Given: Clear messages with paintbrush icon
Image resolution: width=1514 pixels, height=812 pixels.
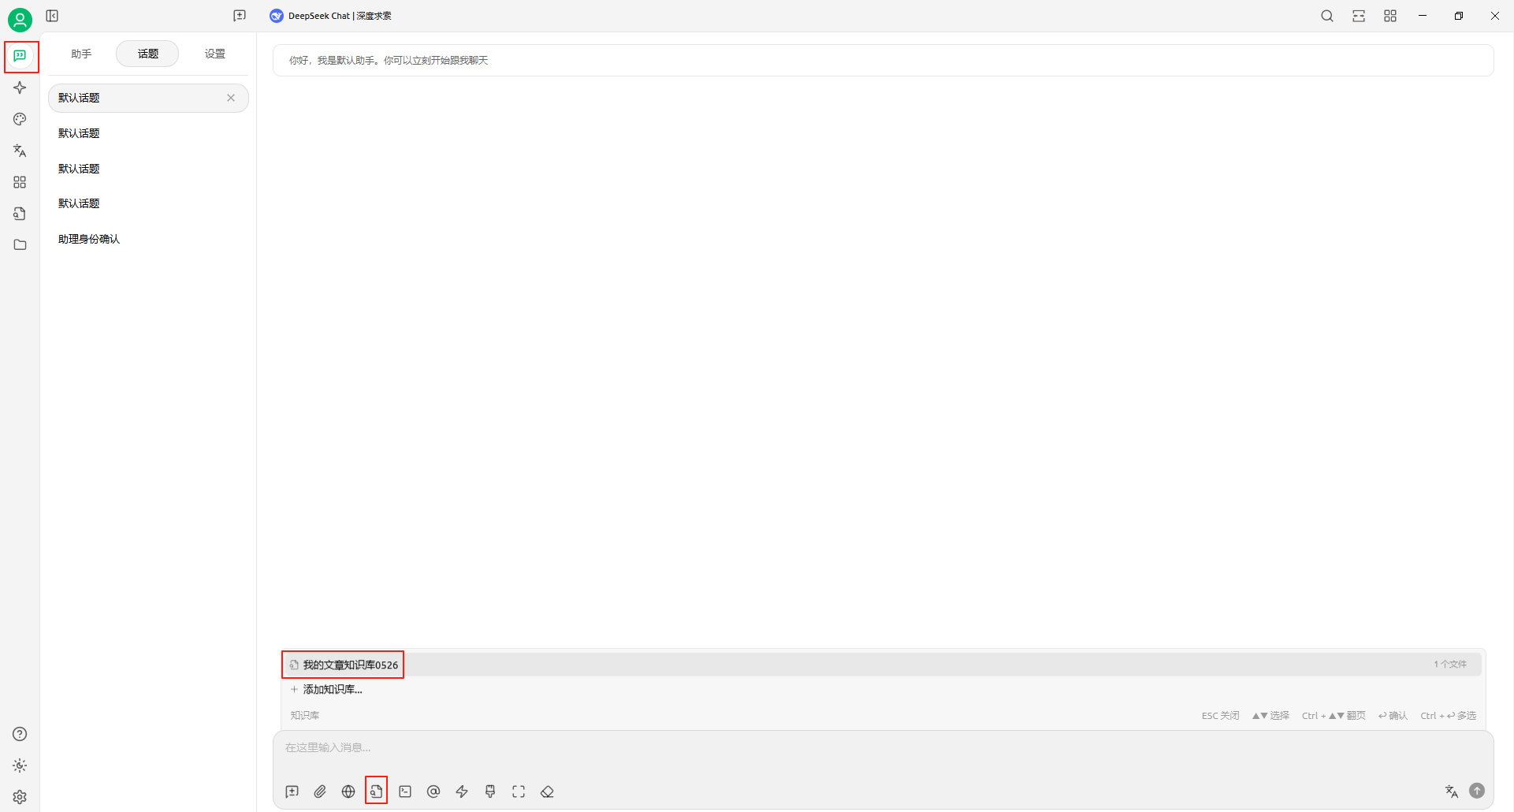Looking at the screenshot, I should tap(490, 792).
